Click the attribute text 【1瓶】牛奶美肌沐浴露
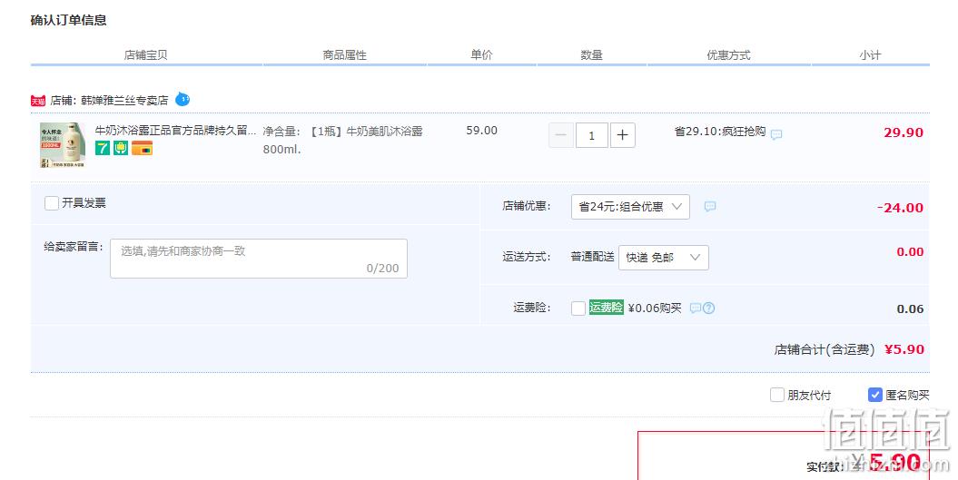 [364, 131]
